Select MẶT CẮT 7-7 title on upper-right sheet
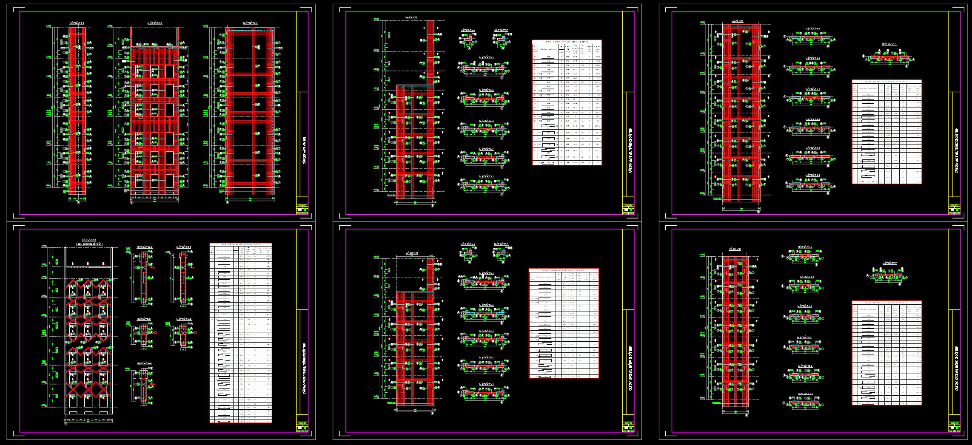972x445 pixels. click(x=889, y=44)
